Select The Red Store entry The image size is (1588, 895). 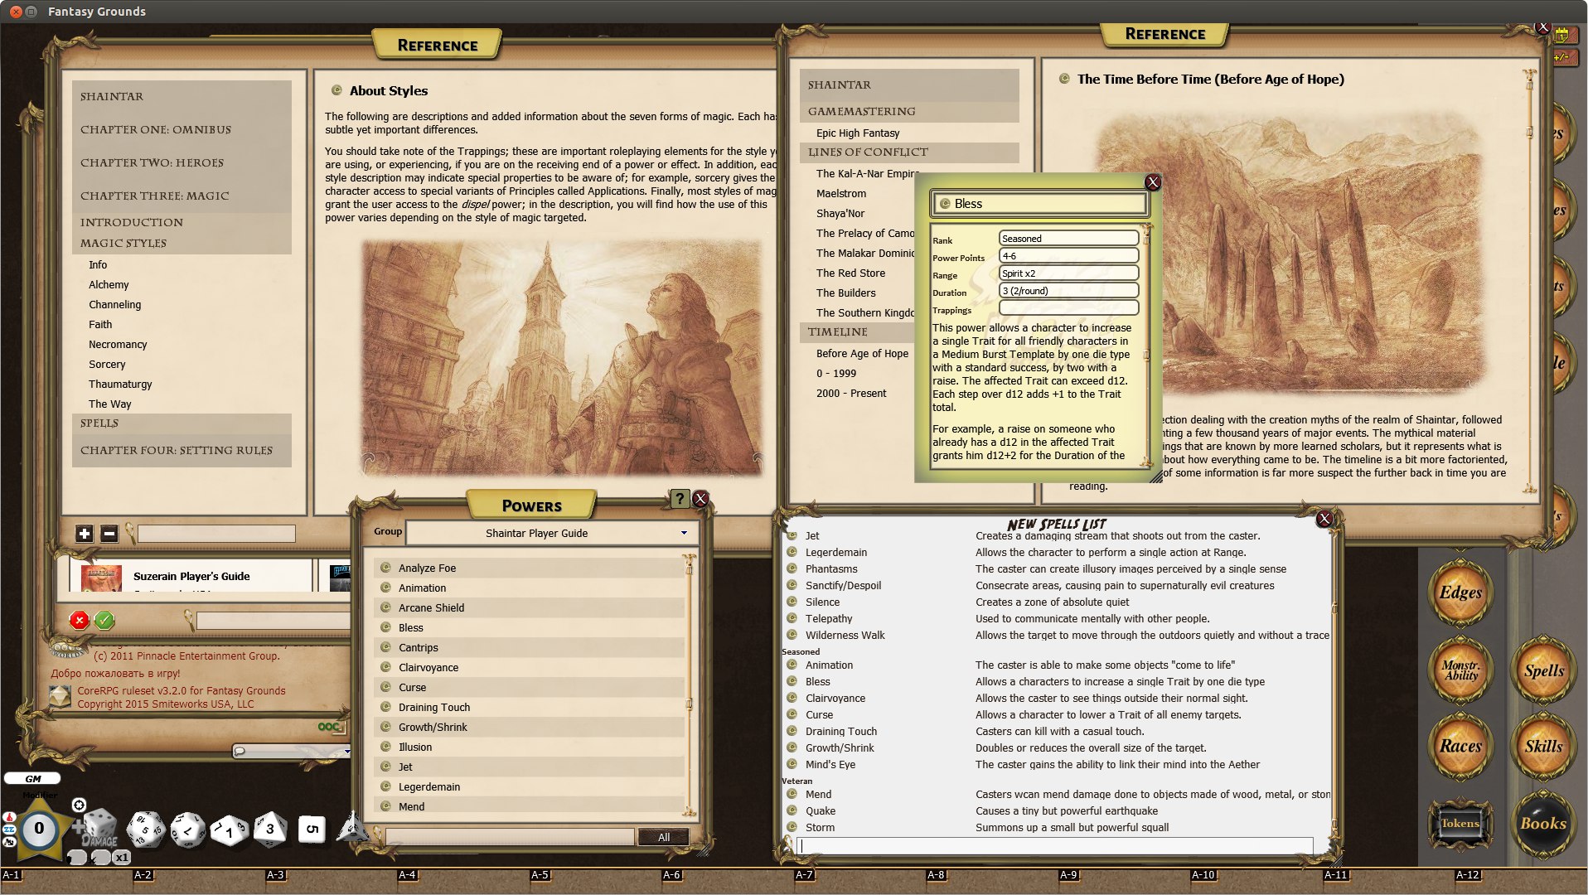(850, 273)
